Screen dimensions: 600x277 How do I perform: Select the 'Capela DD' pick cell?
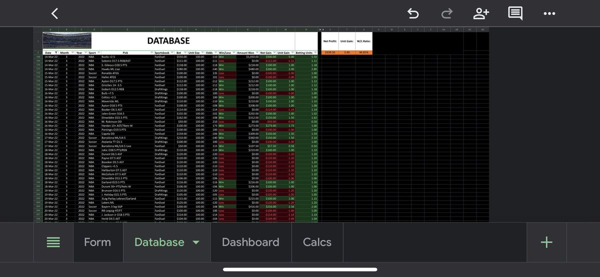tap(127, 133)
